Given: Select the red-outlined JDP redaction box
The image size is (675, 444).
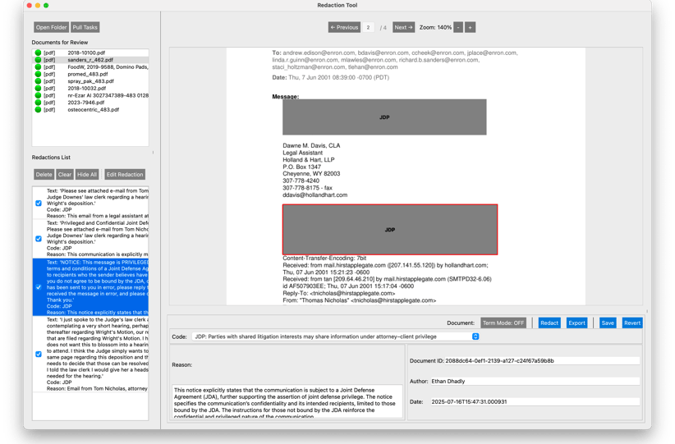Looking at the screenshot, I should (390, 230).
